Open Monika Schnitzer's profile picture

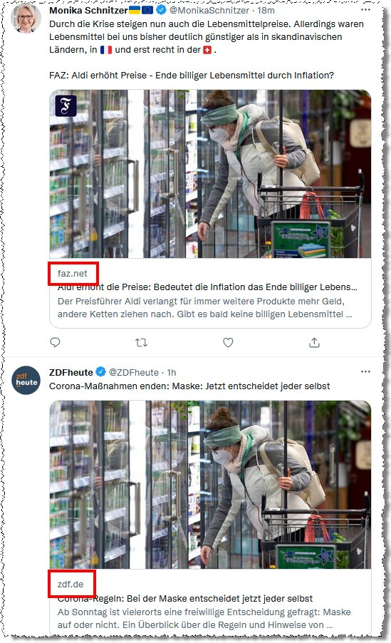point(26,18)
